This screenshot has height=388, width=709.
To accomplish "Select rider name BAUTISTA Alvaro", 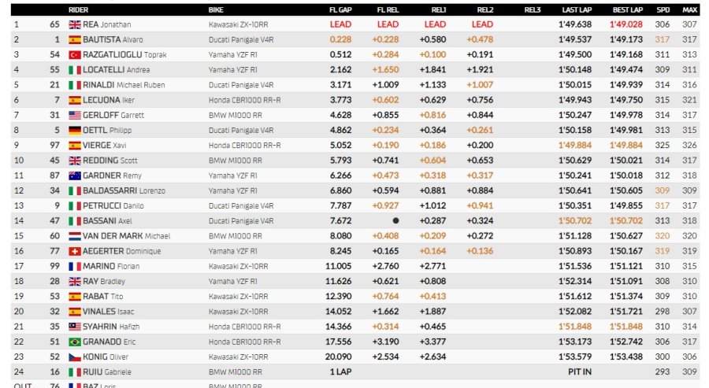I will click(113, 40).
